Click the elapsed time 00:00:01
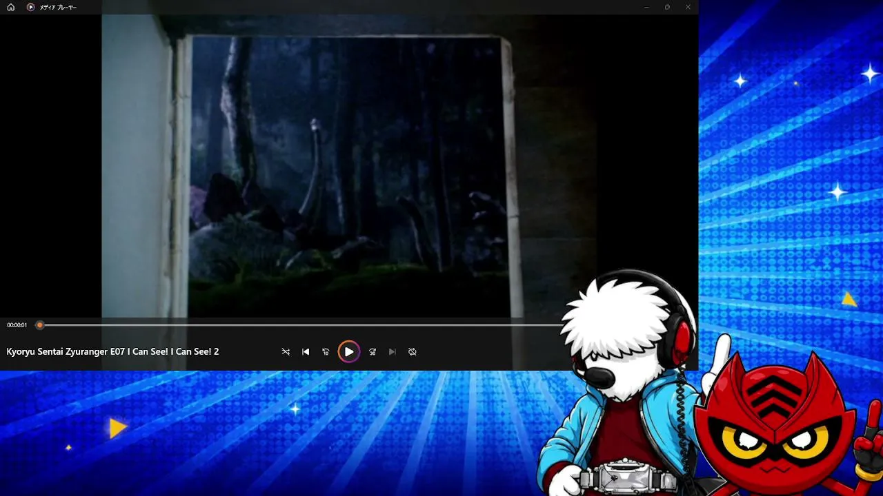The height and width of the screenshot is (496, 883). [x=17, y=325]
